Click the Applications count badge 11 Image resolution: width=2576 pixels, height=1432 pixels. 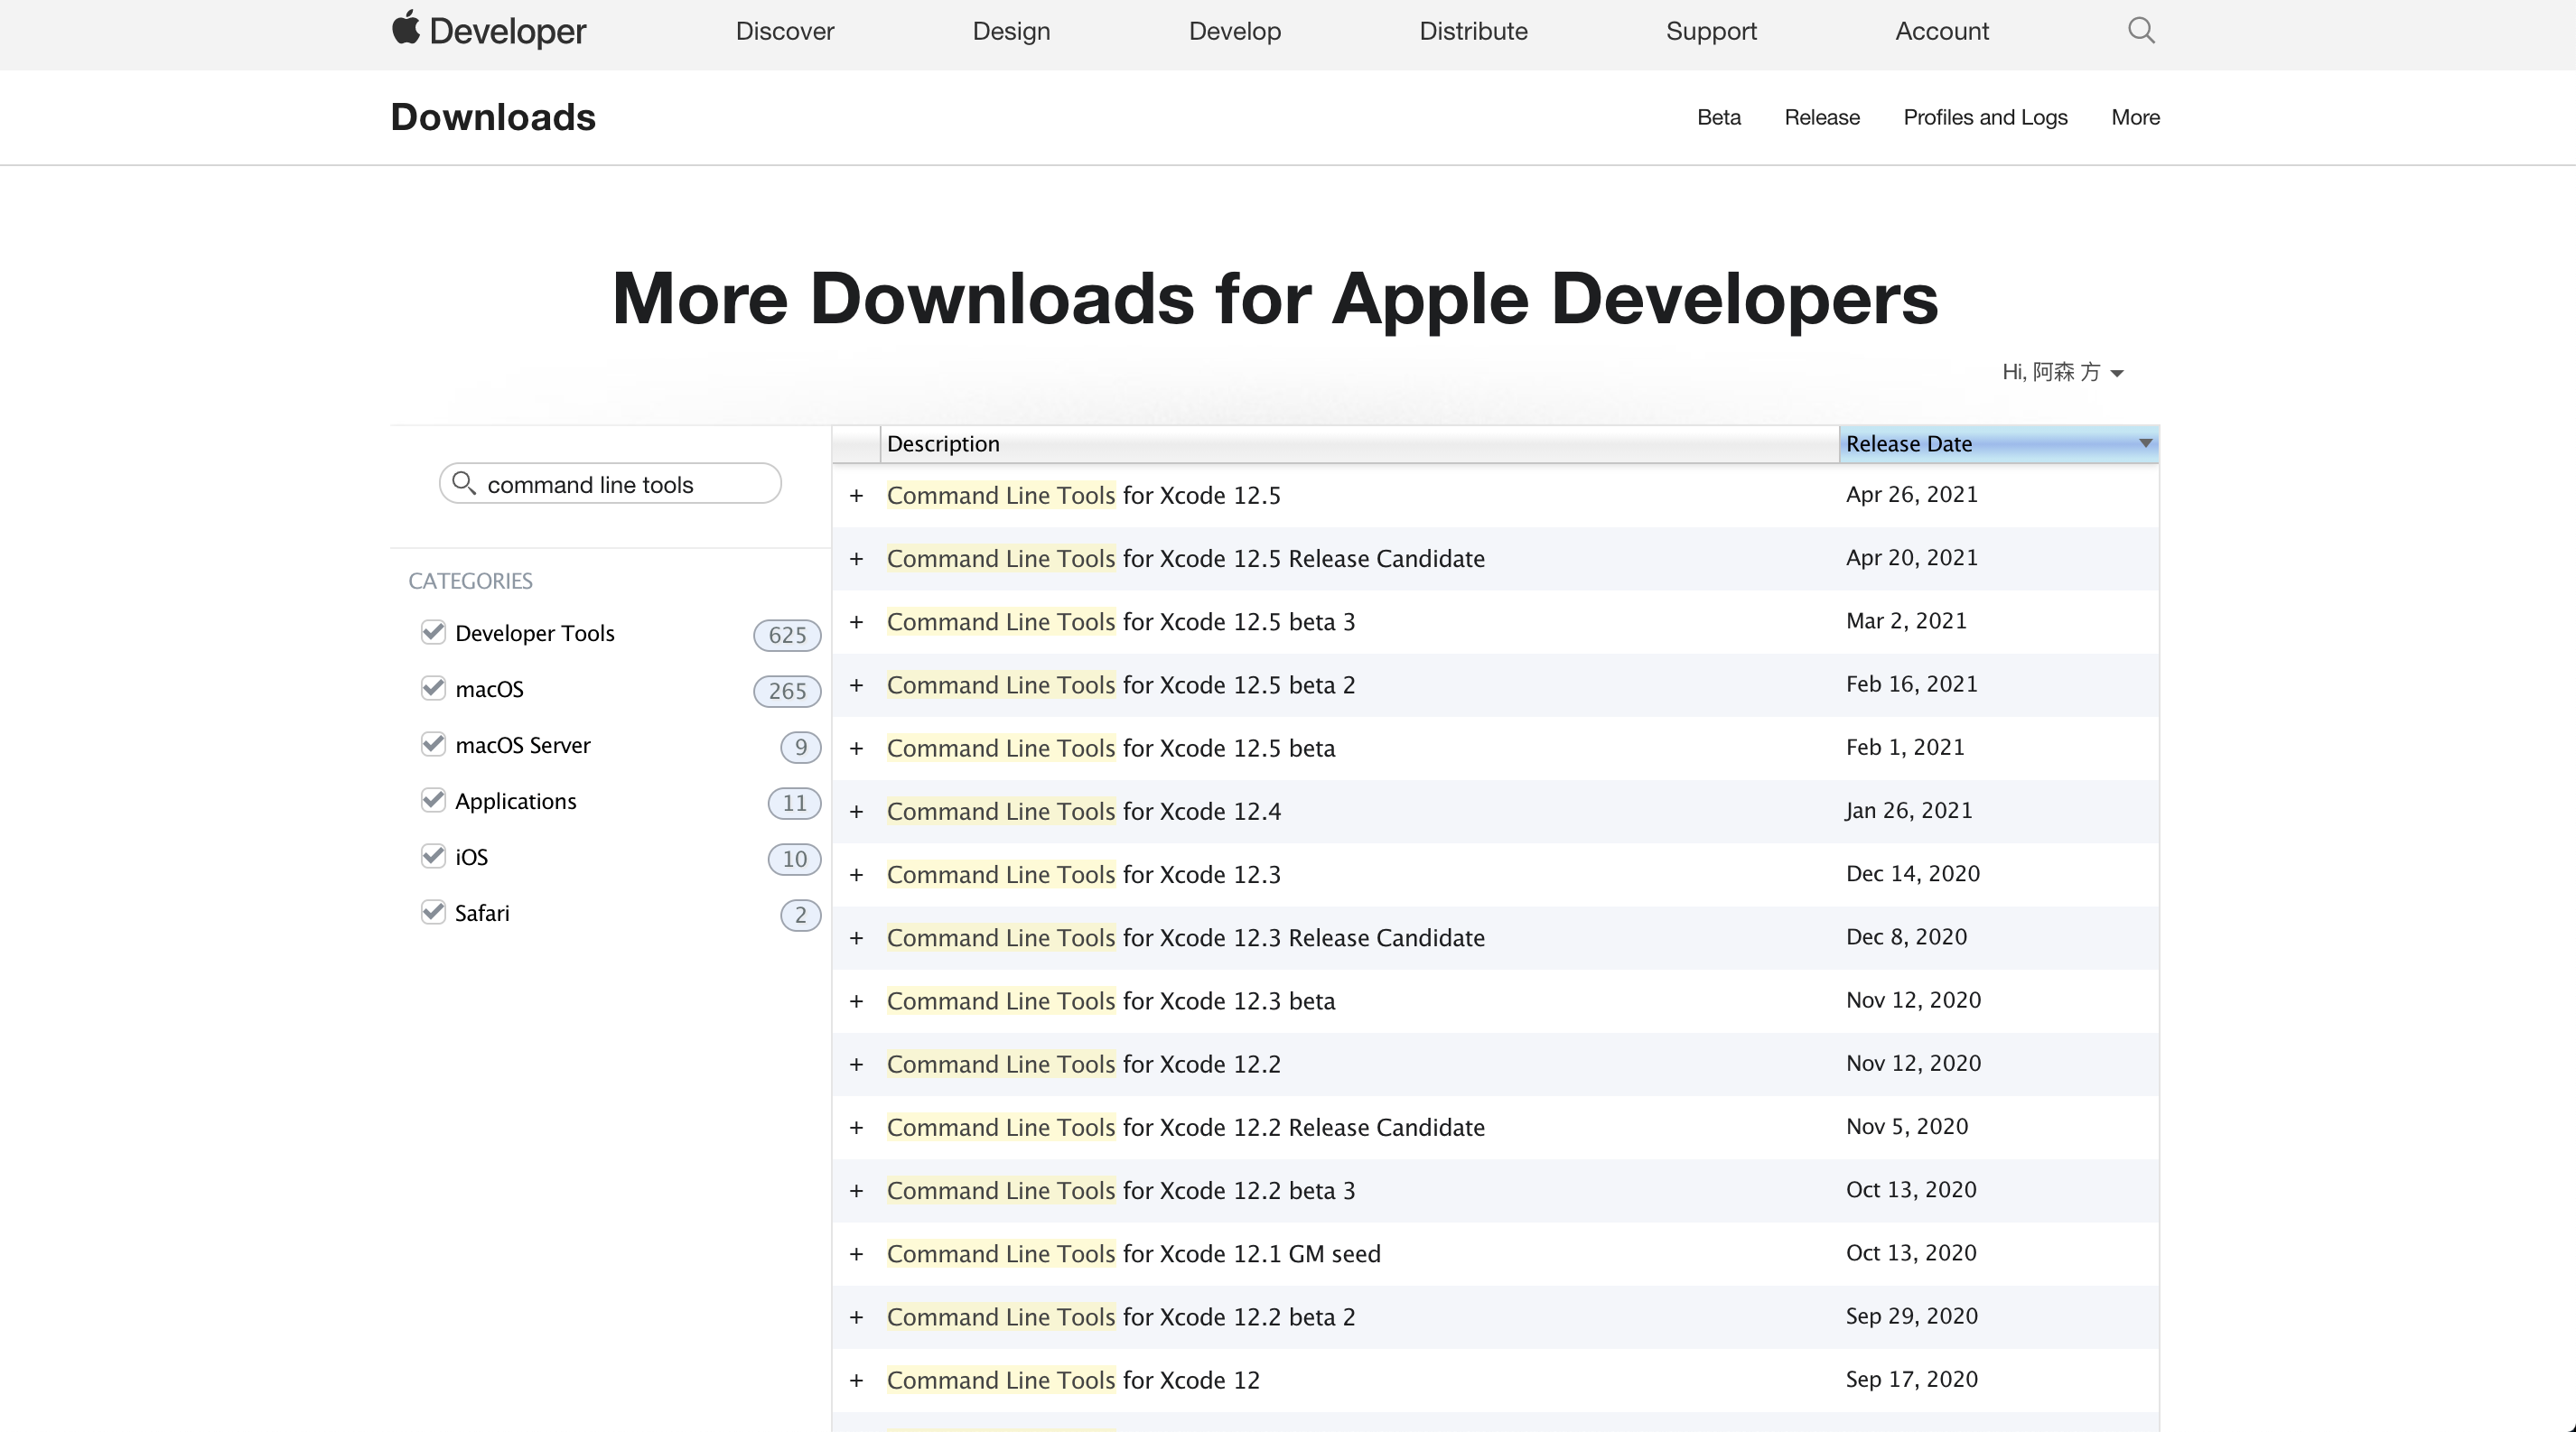point(794,803)
